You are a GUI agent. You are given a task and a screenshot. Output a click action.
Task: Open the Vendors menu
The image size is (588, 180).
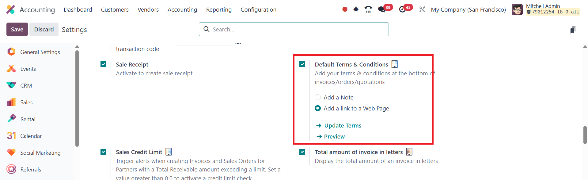point(148,9)
